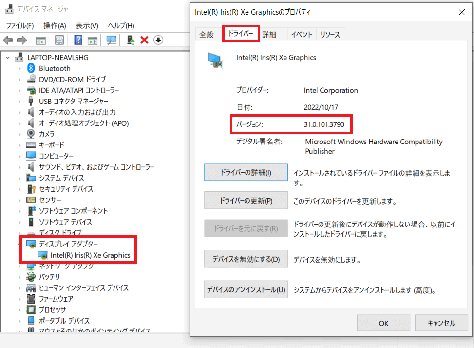Click the sensor category icon
474x348 pixels.
[31, 200]
